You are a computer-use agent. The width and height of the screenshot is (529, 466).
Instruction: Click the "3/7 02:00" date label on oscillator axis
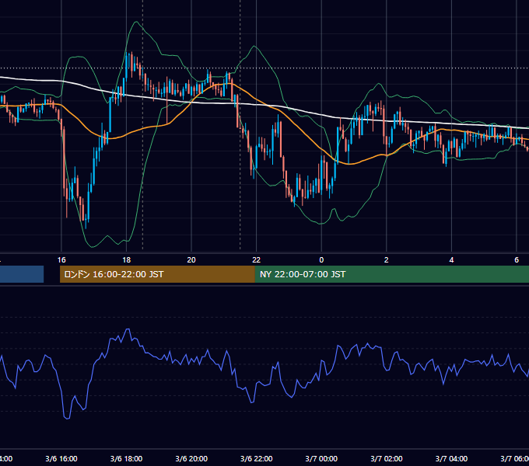[387, 458]
